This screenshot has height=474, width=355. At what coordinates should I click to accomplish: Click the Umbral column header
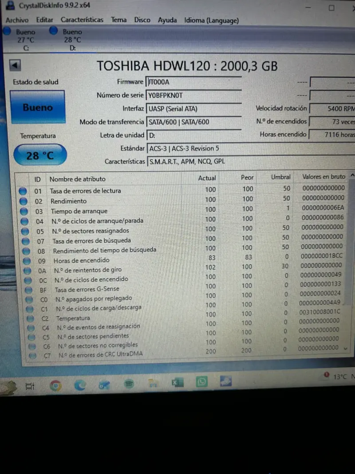click(281, 177)
